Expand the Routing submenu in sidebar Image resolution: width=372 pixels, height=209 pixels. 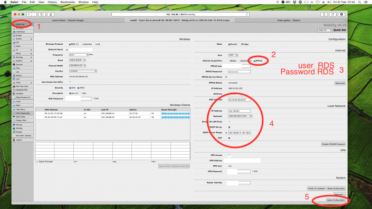23,57
